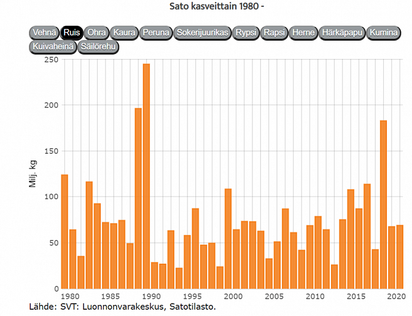
Task: Display Sokerijuurikas harvest chart
Action: coord(202,33)
